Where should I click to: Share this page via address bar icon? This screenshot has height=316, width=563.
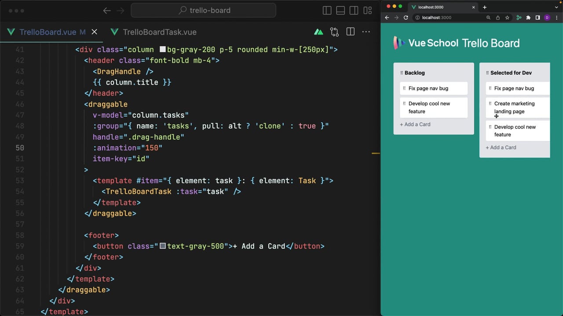[x=498, y=18]
